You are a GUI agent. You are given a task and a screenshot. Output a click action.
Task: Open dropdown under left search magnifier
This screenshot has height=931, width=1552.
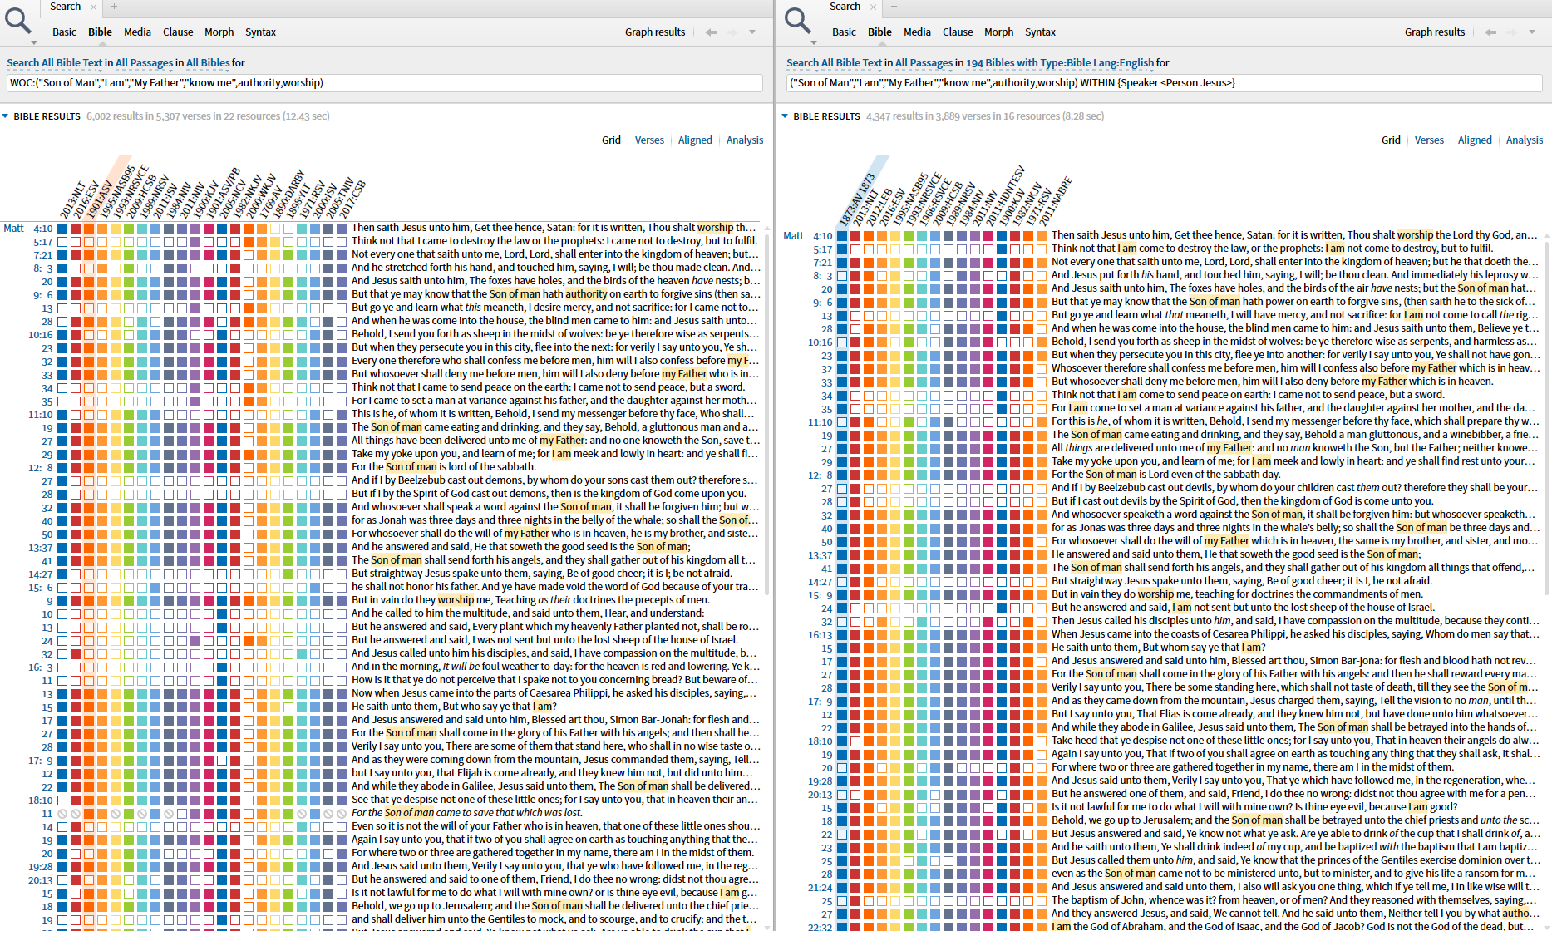[x=34, y=42]
